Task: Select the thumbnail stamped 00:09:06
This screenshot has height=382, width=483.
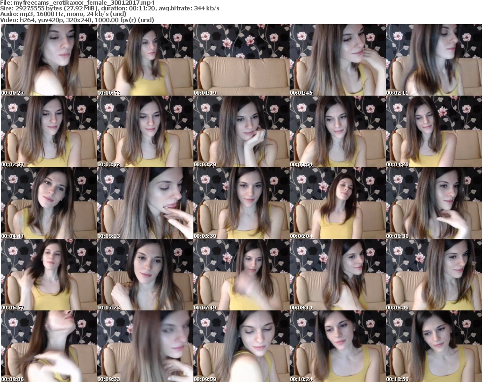Action: [x=49, y=346]
